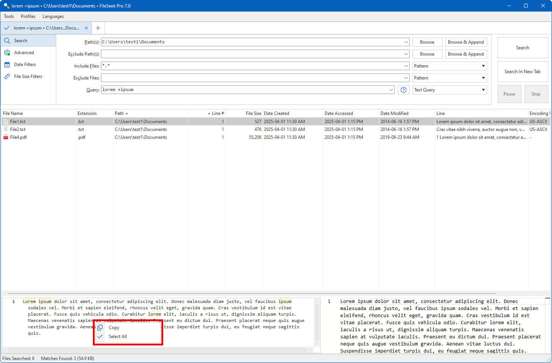
Task: Open the Date Filters section
Action: (x=28, y=65)
